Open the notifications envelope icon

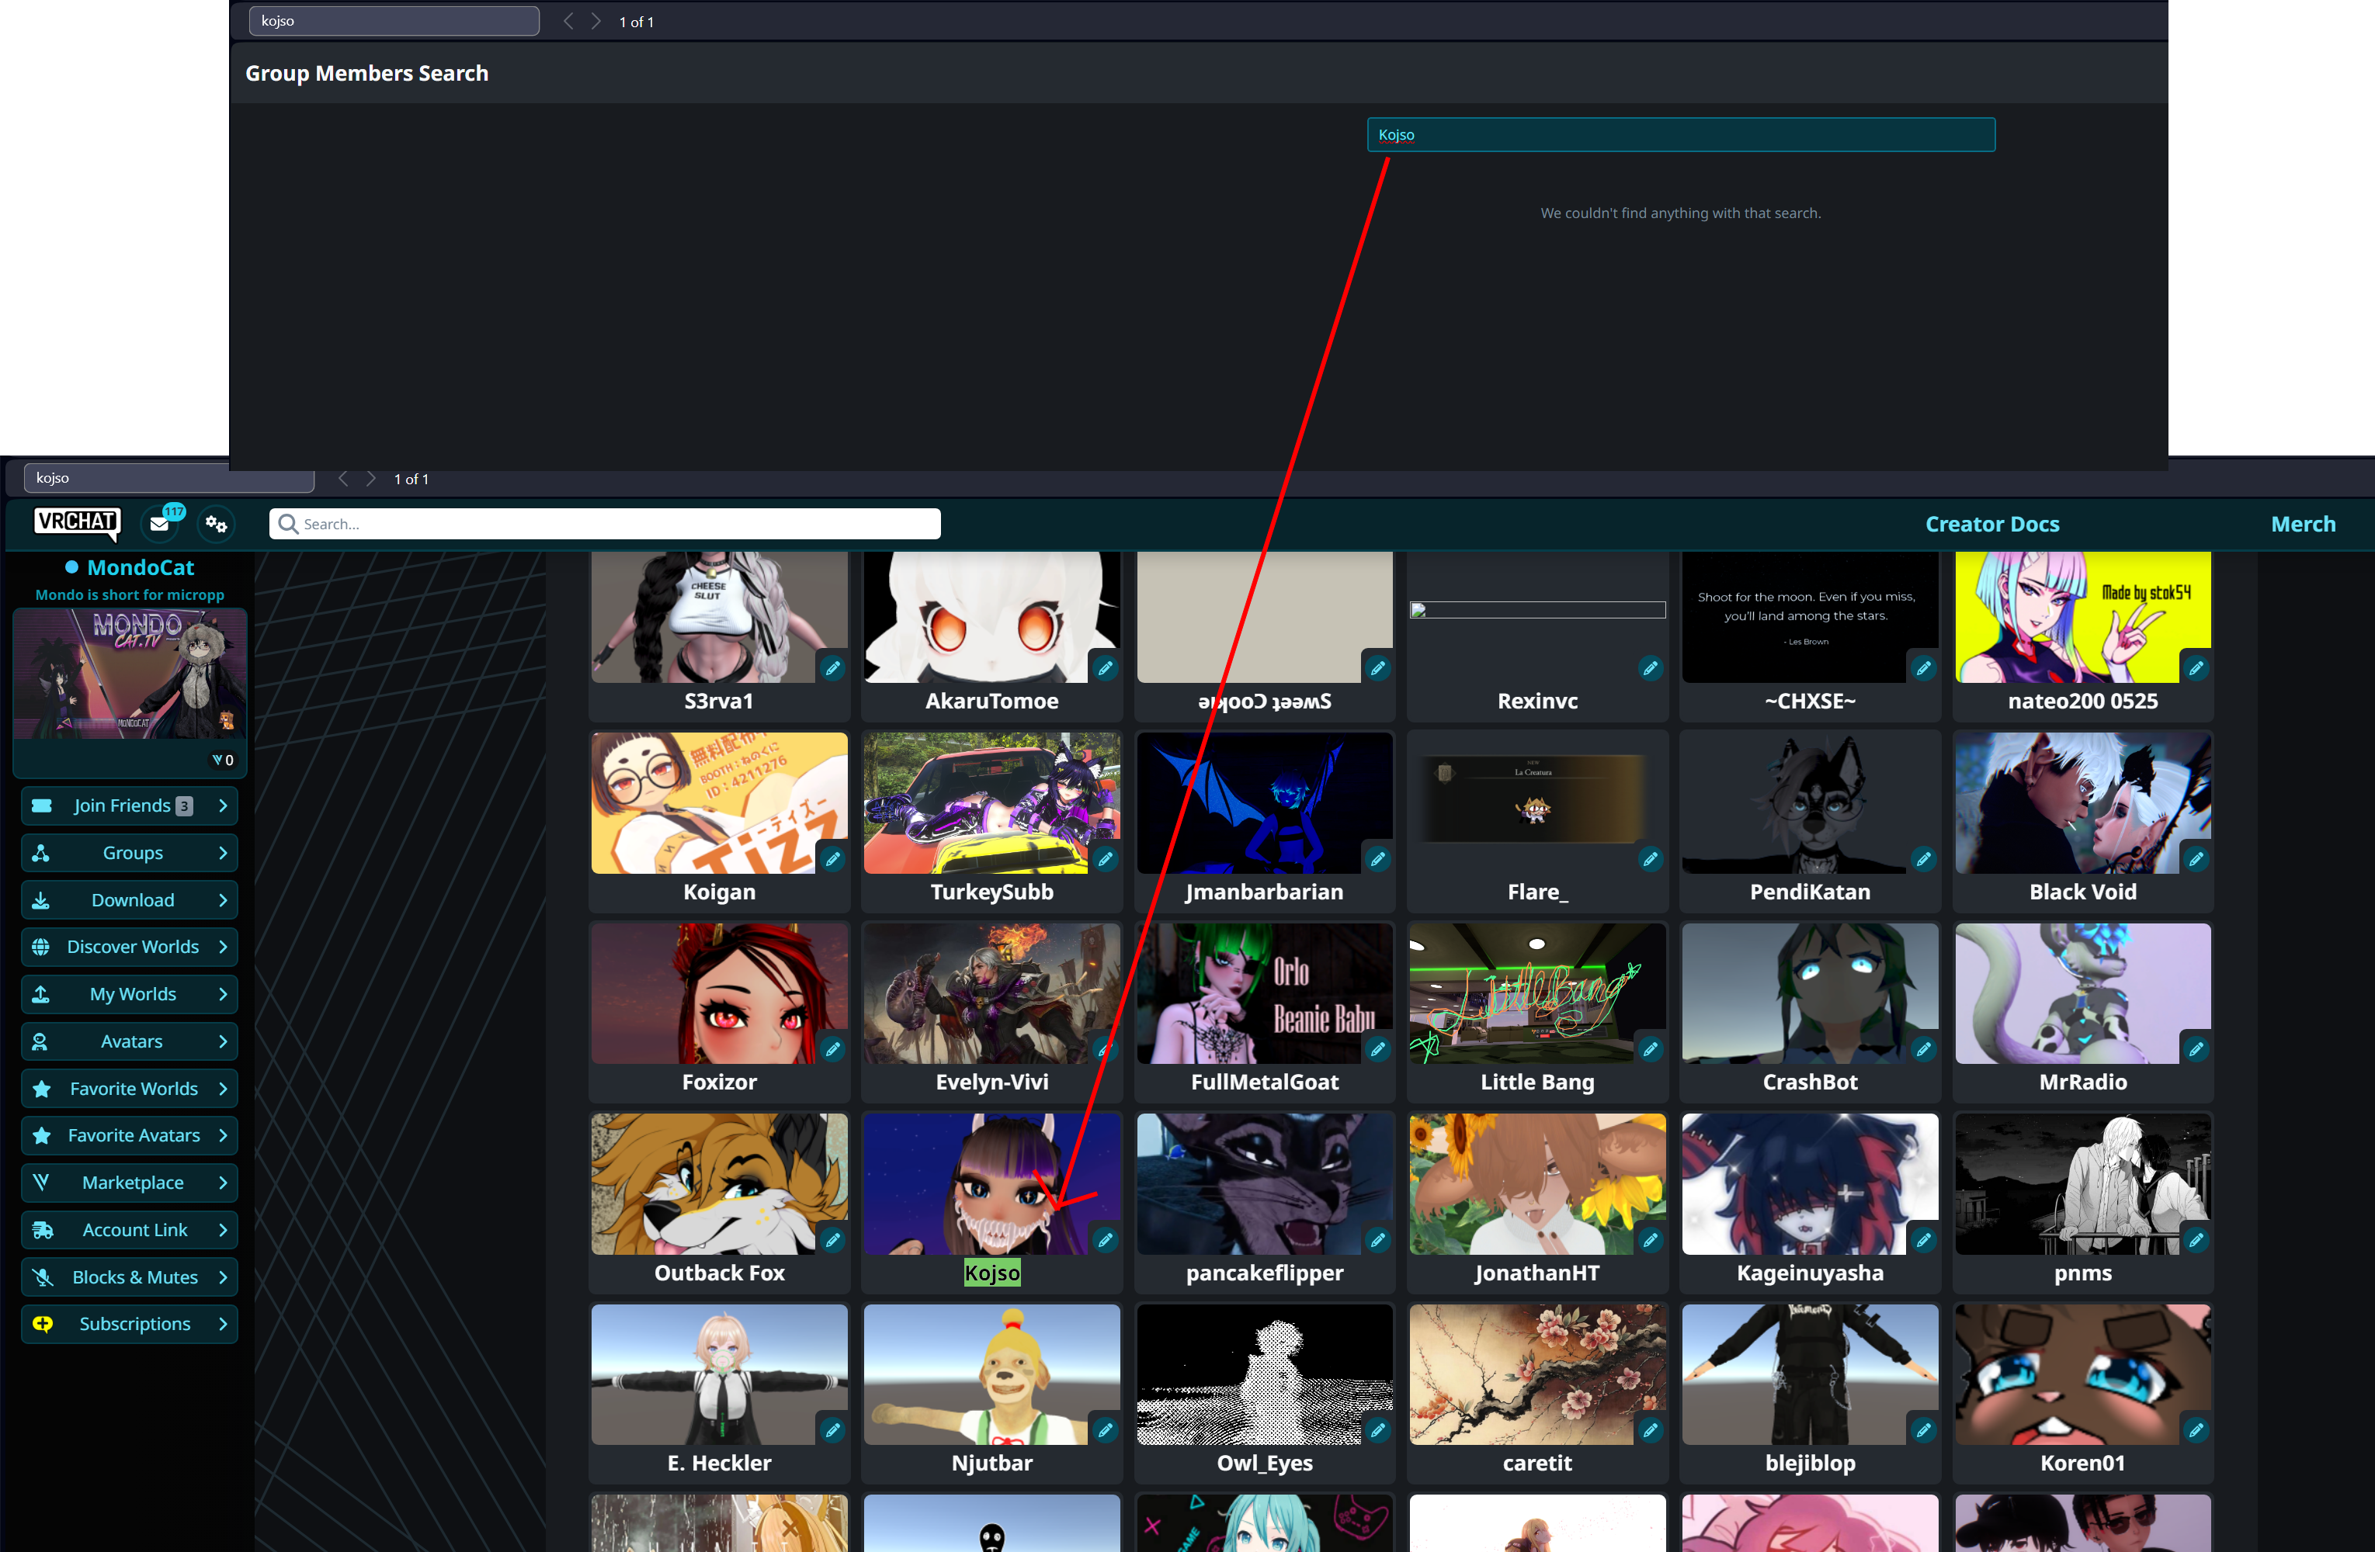point(160,524)
